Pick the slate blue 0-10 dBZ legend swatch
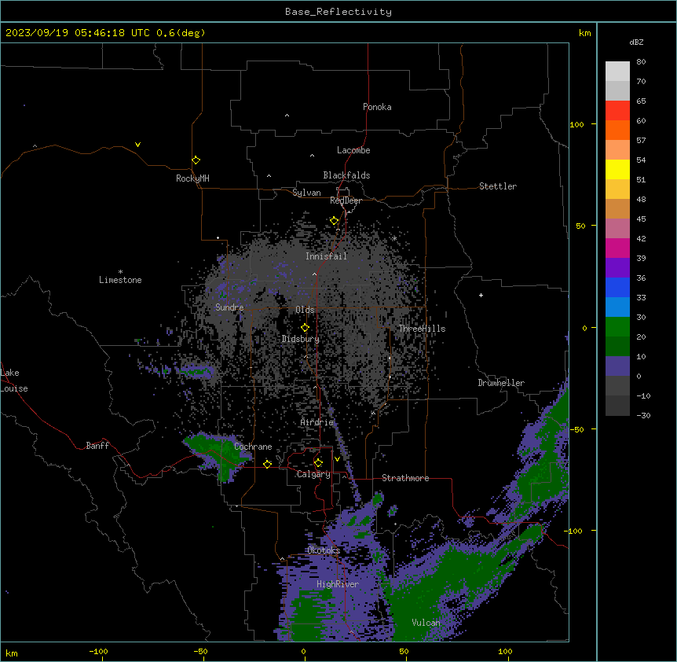 pyautogui.click(x=617, y=366)
